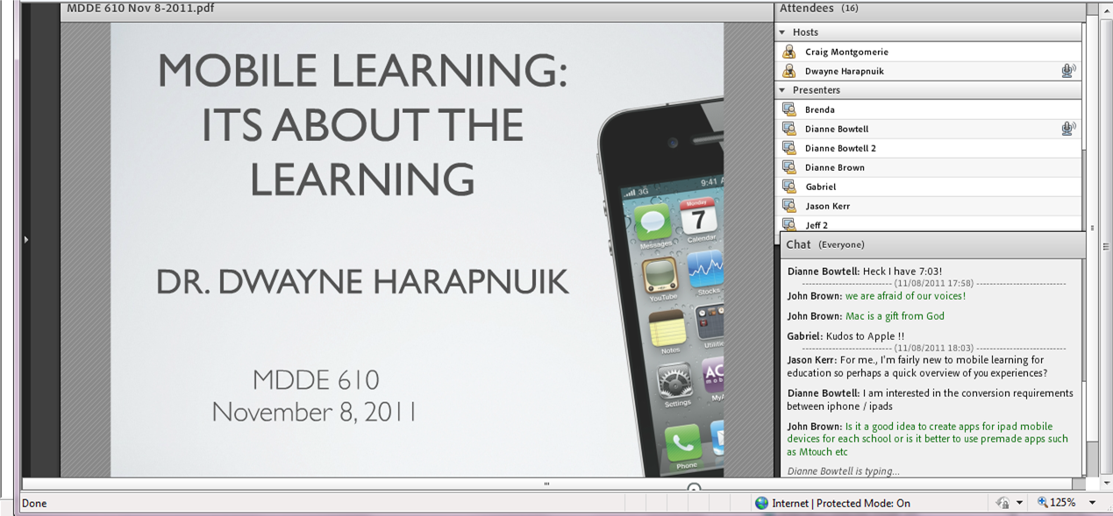This screenshot has width=1113, height=516.
Task: Click presenter icon for Dianne Bowtell 2
Action: click(788, 148)
